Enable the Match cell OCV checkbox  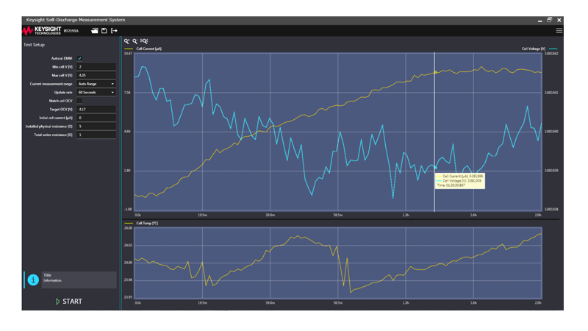pos(79,101)
